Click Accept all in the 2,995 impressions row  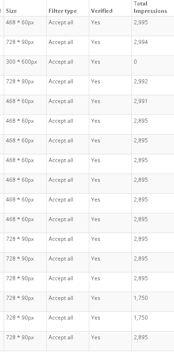coord(61,22)
